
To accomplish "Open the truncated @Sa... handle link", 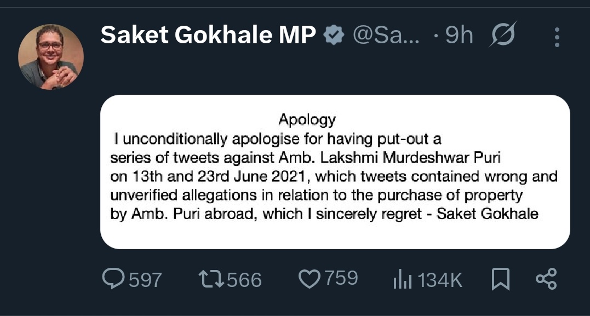I will (387, 36).
